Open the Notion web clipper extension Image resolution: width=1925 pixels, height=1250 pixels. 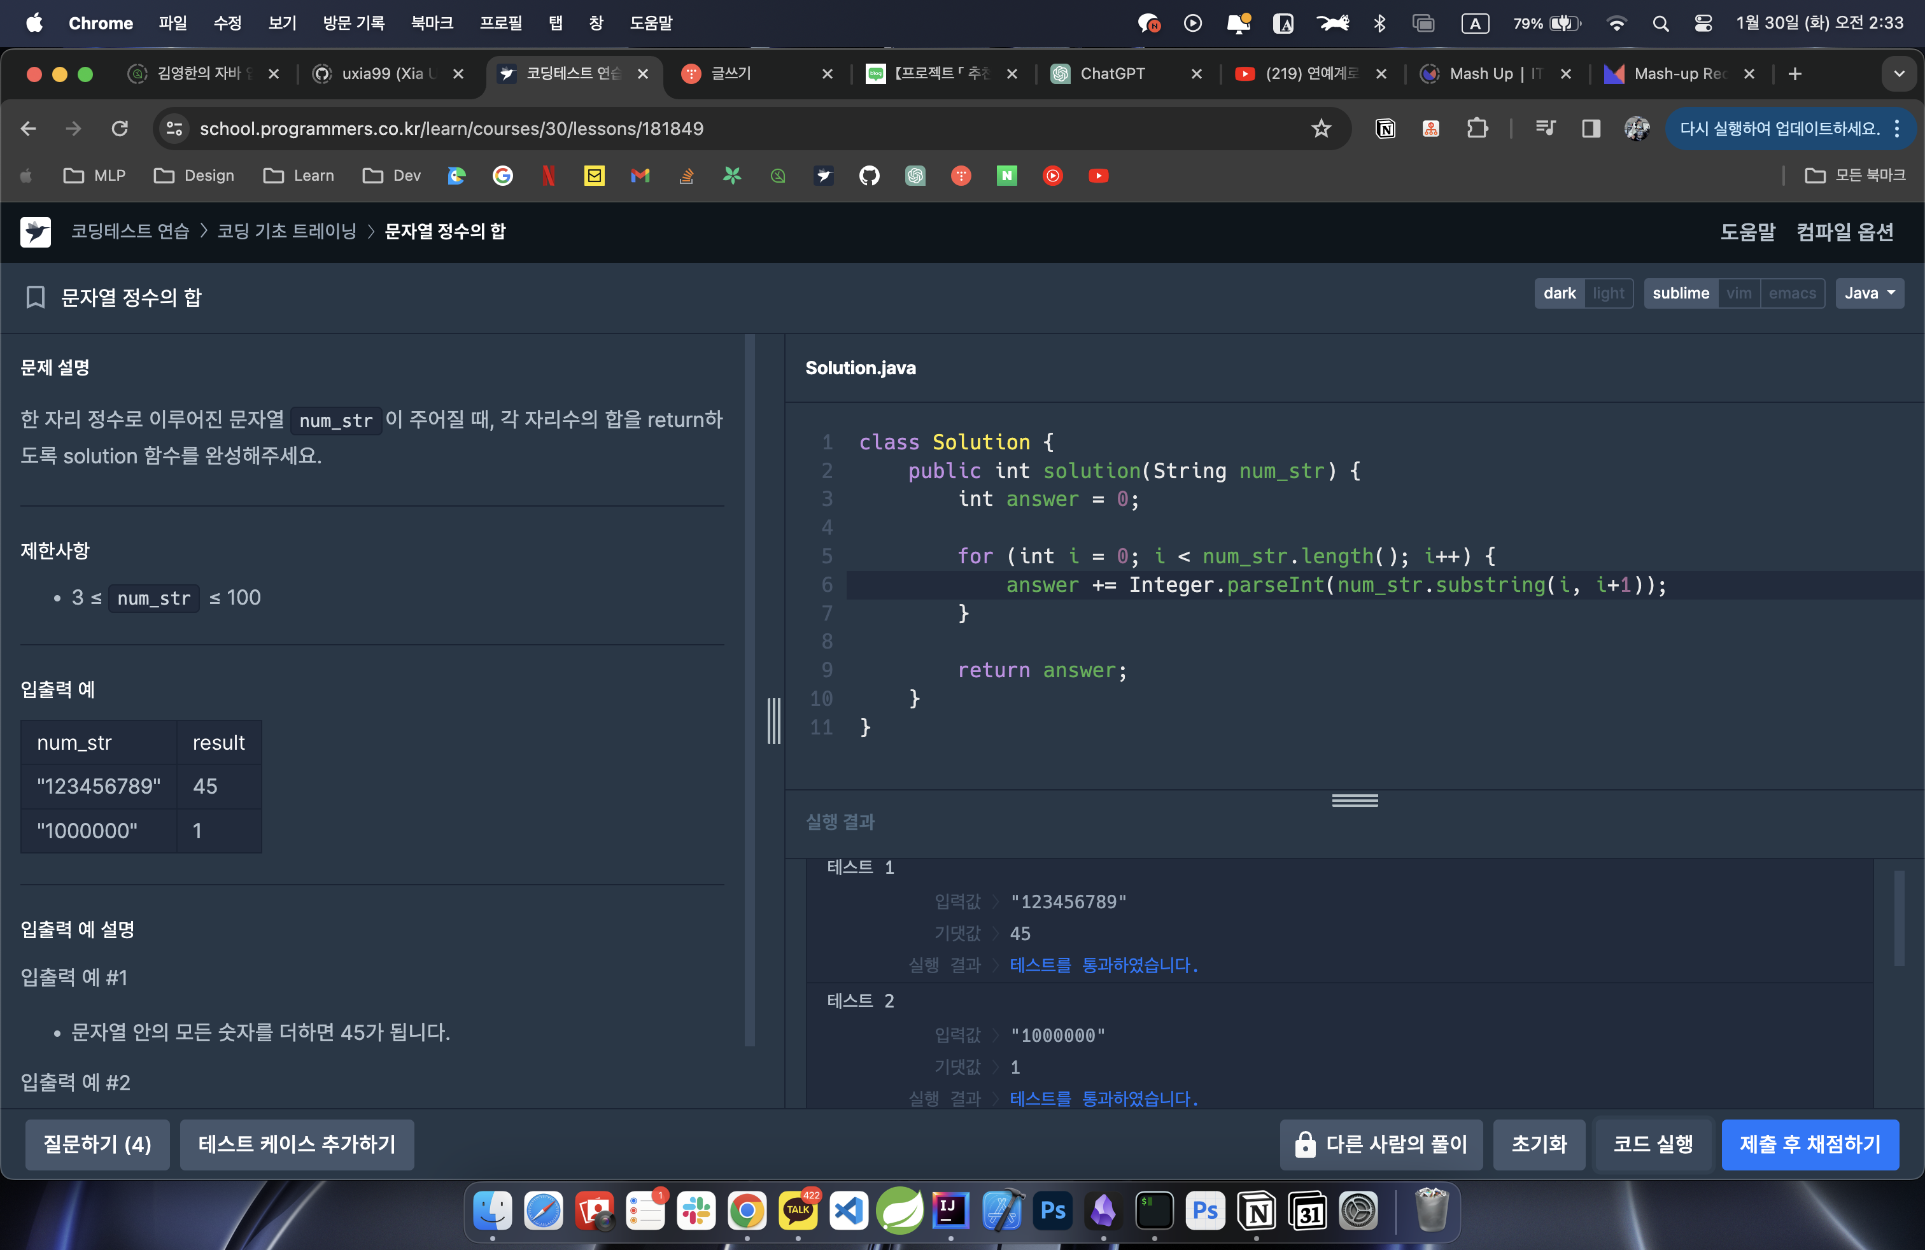pyautogui.click(x=1385, y=129)
